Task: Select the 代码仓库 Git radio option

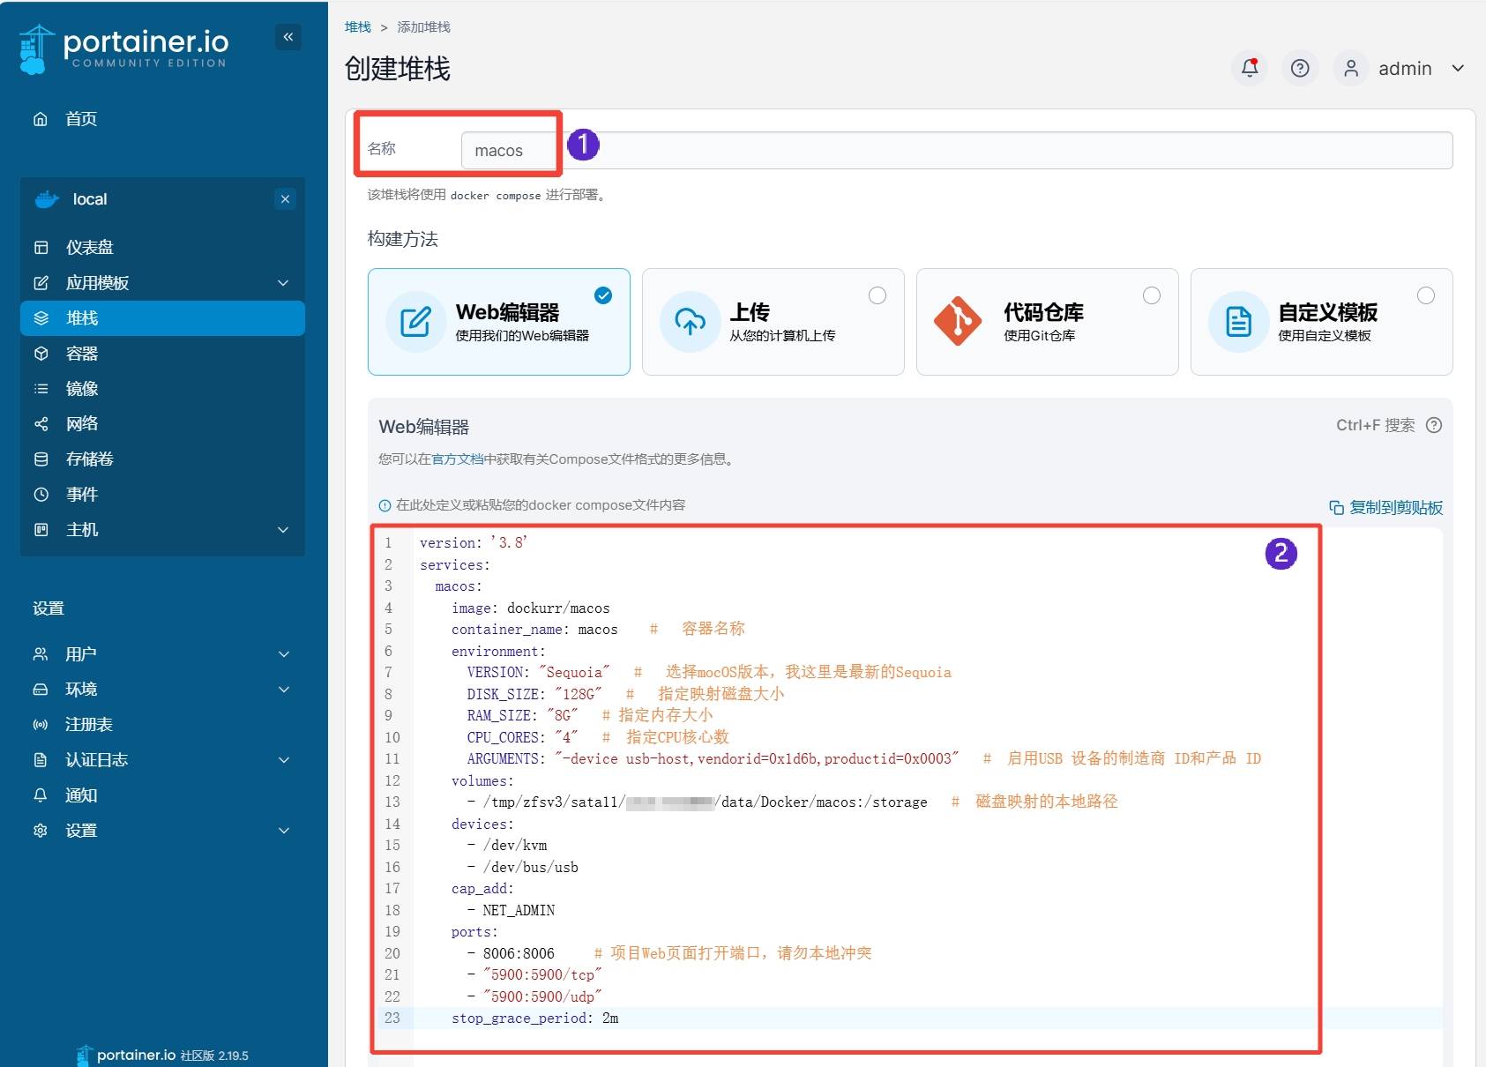Action: (x=1152, y=295)
